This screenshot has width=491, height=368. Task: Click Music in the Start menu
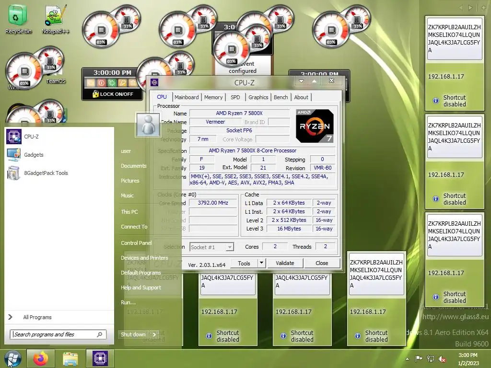[x=127, y=195]
